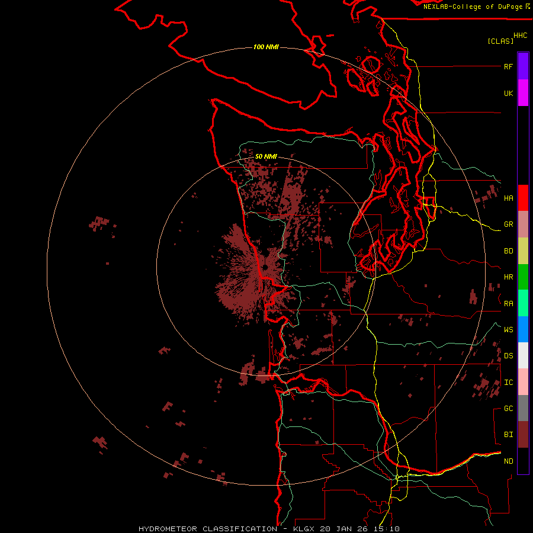533x533 pixels.
Task: Click the DS legend label
Action: click(x=508, y=356)
